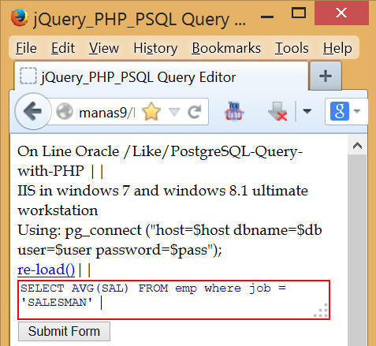Click inside the SQL query text area

173,300
